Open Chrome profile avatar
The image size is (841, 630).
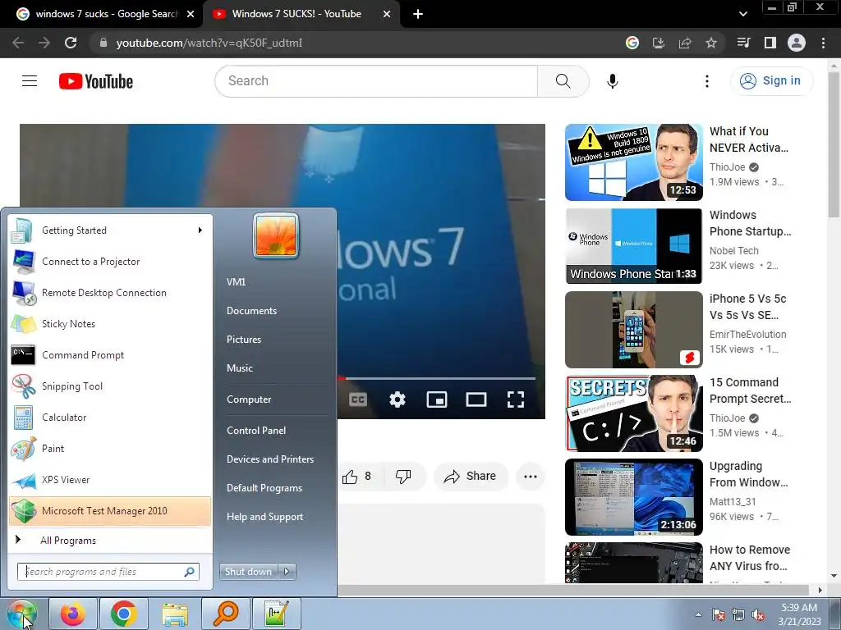(797, 43)
